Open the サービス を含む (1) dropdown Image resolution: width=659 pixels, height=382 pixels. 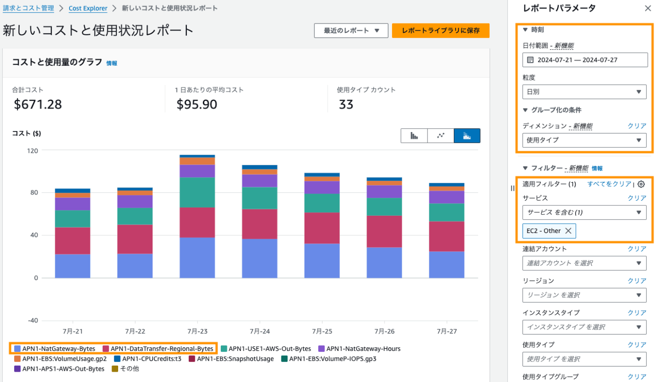[584, 212]
